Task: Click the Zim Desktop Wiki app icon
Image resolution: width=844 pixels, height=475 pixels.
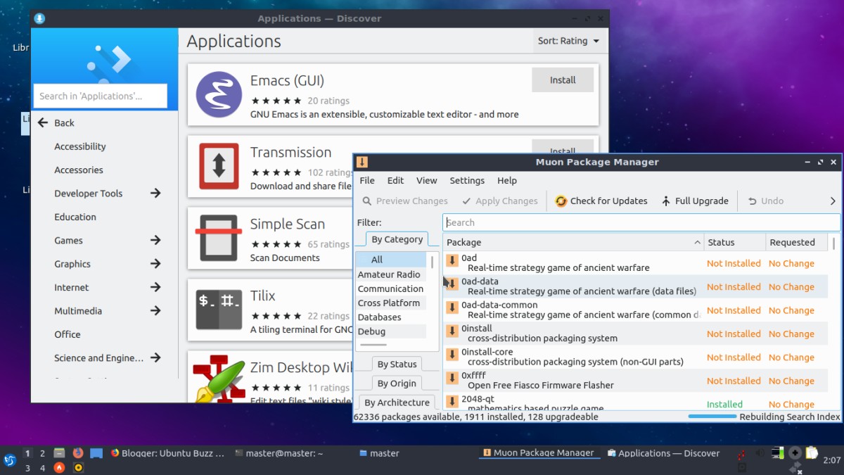Action: pyautogui.click(x=219, y=380)
